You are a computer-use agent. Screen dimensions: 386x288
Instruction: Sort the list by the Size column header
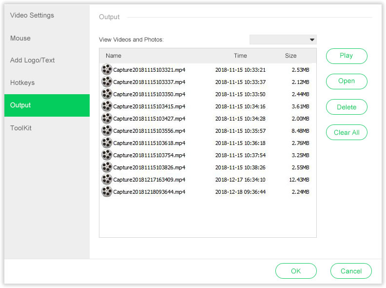[x=291, y=56]
